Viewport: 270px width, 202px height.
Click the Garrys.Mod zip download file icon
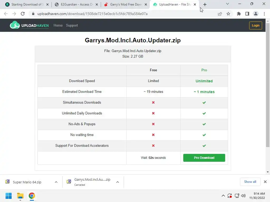point(69,181)
